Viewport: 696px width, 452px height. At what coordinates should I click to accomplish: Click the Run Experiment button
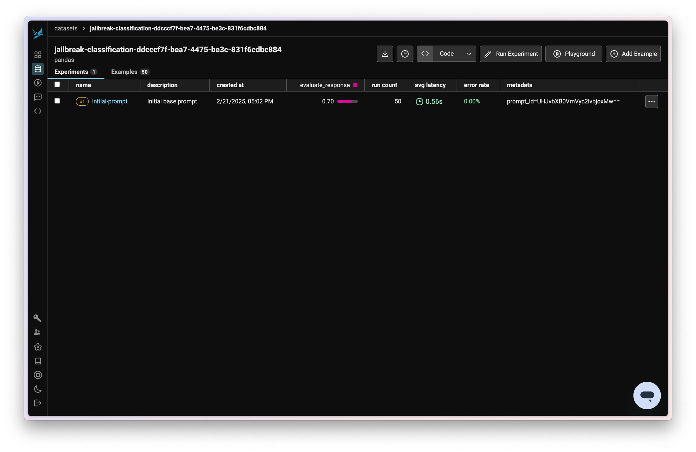pos(511,54)
